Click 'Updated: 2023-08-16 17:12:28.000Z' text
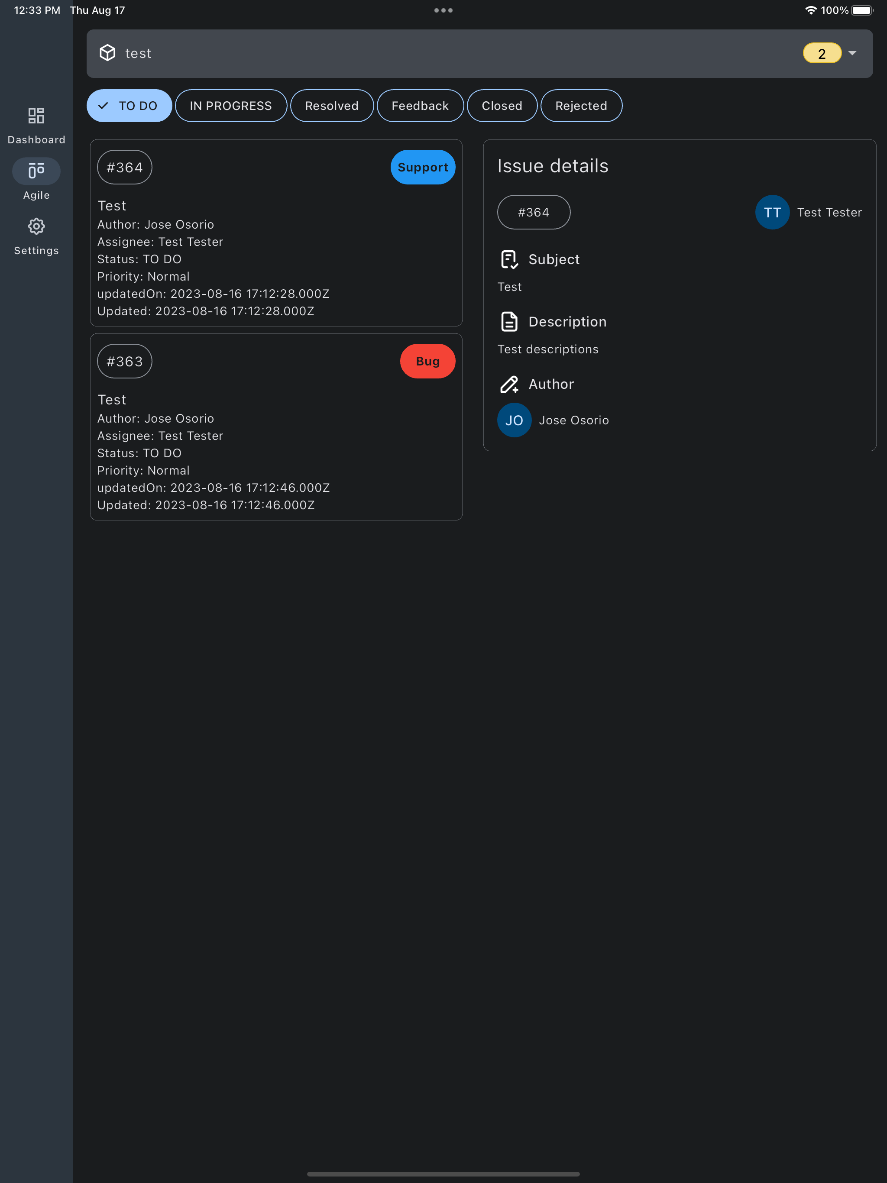The width and height of the screenshot is (887, 1183). point(206,311)
